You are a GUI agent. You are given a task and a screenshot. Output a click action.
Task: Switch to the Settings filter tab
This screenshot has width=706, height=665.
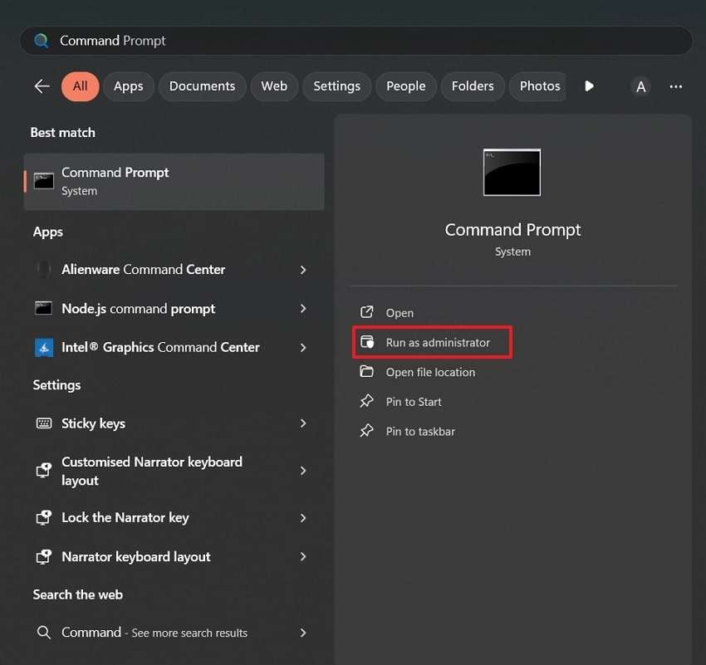[x=336, y=86]
